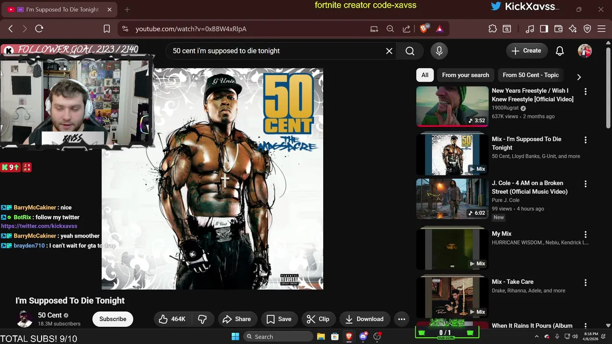Open a new browser tab with the plus button
The image size is (612, 344).
127,10
